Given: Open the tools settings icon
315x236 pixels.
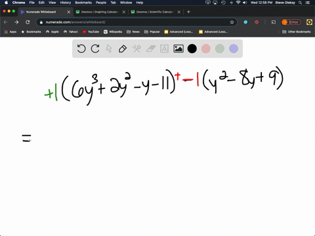Looking at the screenshot, I should click(136, 49).
